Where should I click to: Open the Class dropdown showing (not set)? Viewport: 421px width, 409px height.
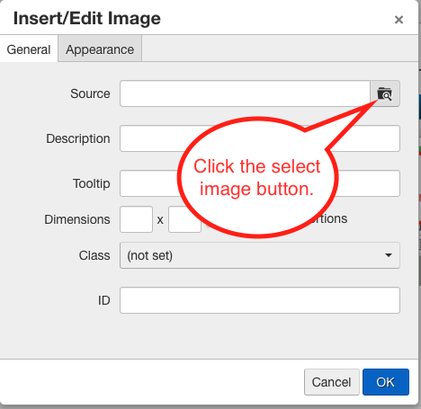[x=260, y=255]
